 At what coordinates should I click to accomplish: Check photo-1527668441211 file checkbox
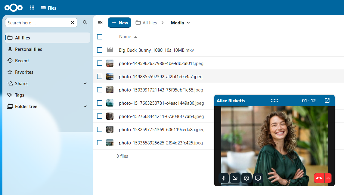[100, 116]
